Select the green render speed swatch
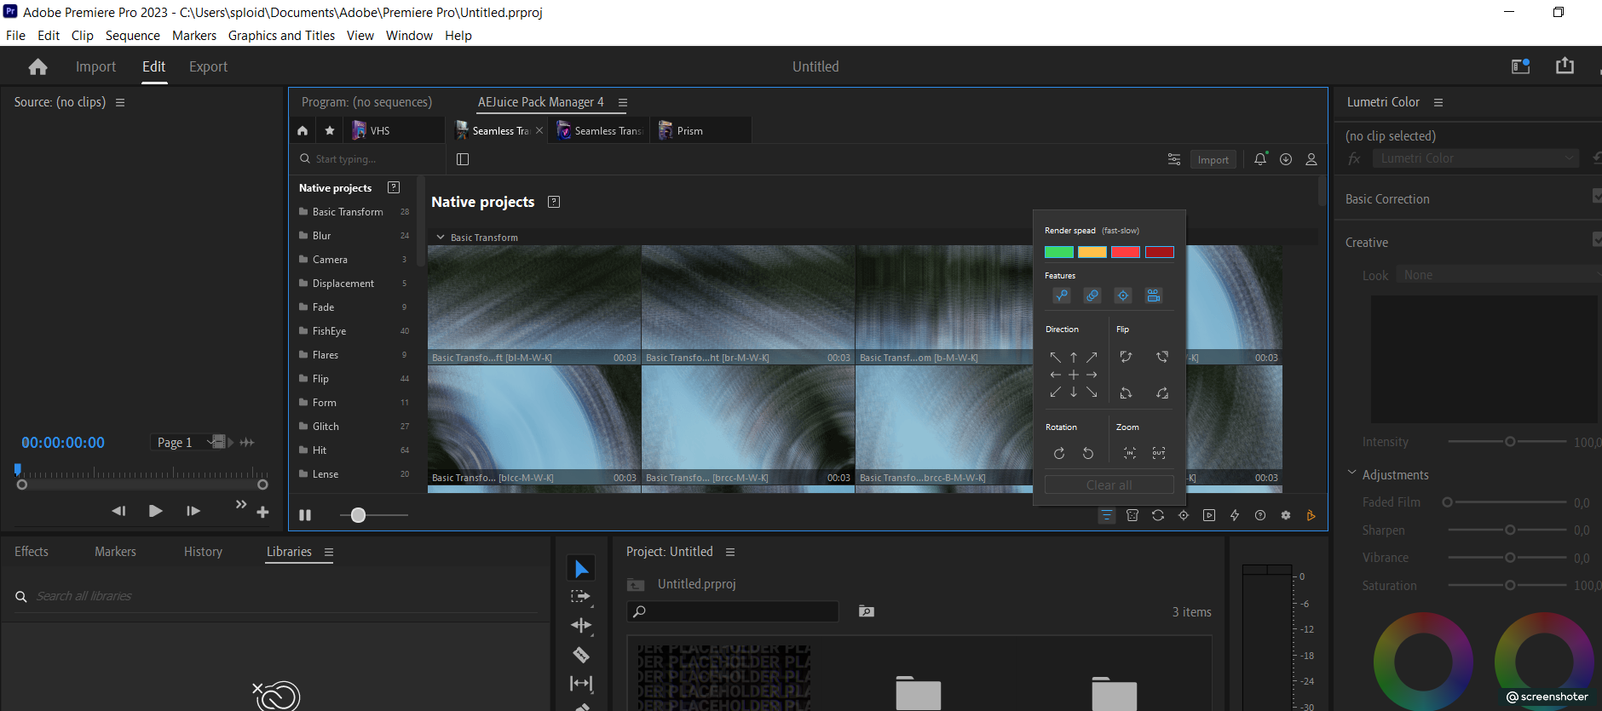 (x=1059, y=252)
